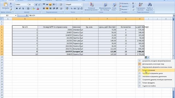
Task: Apply the percent style format
Action: click(72, 8)
